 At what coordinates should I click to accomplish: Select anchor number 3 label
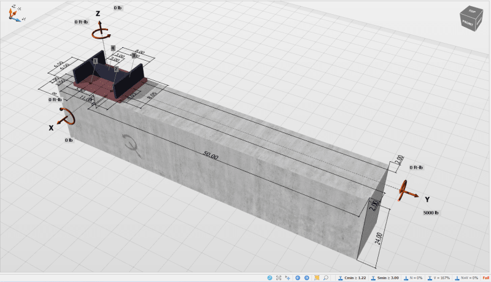pos(134,55)
